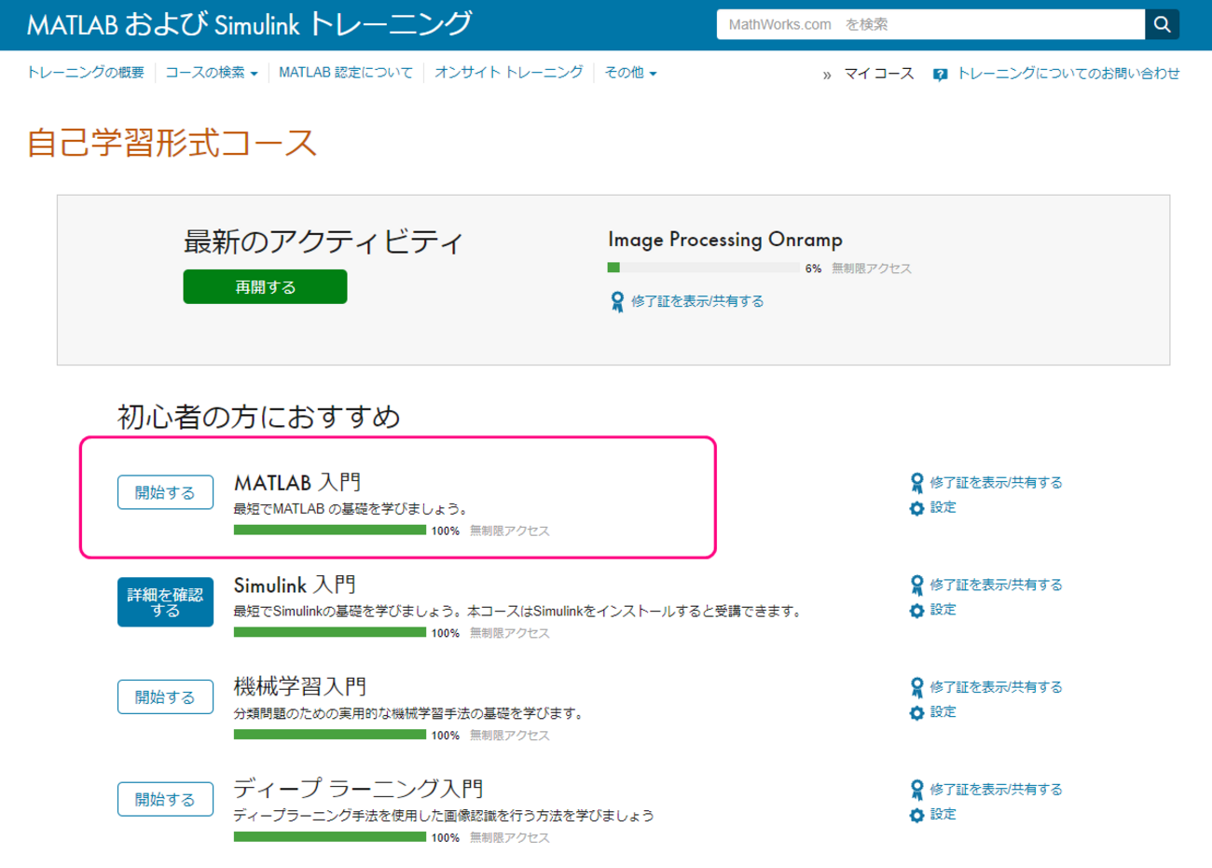Open the ディープ ラーニング入門 course title
The image size is (1212, 868).
click(x=358, y=789)
